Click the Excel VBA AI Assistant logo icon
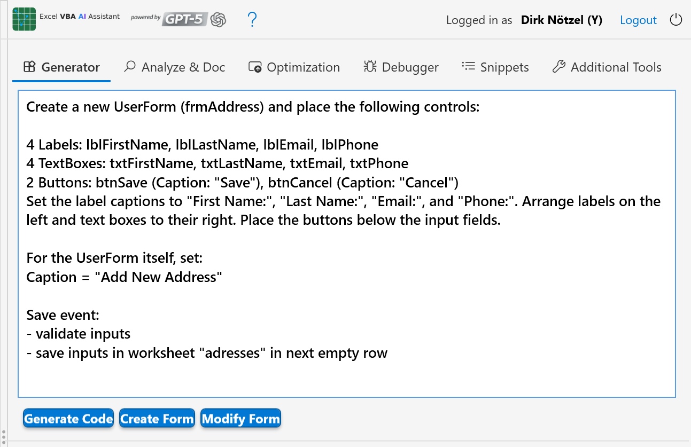Screen dimensions: 691x447 [24, 19]
